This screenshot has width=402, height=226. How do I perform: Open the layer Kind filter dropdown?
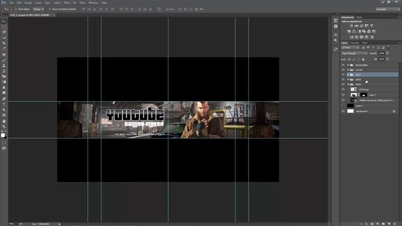(350, 48)
